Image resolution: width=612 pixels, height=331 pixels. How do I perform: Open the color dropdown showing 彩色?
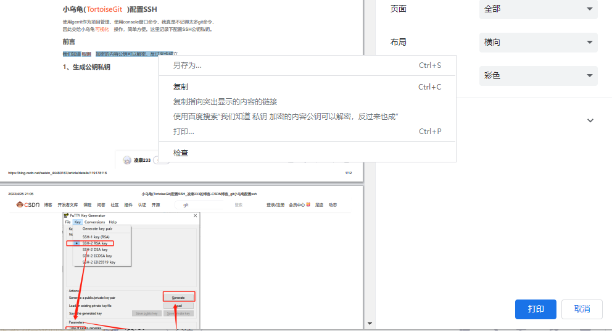pos(538,76)
